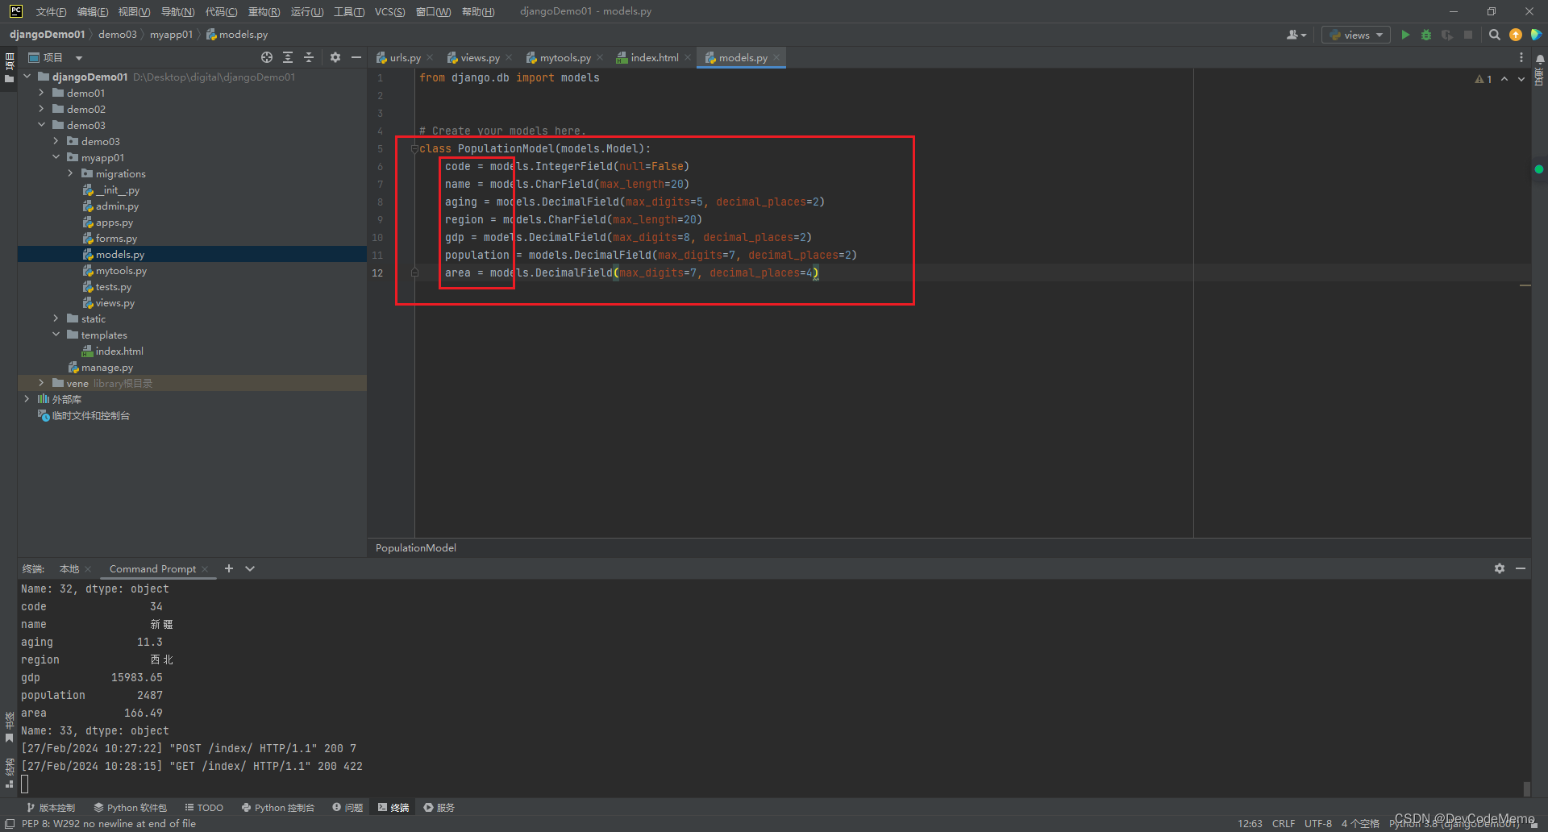The height and width of the screenshot is (832, 1548).
Task: Collapse all nodes in the Project panel
Action: click(x=309, y=57)
